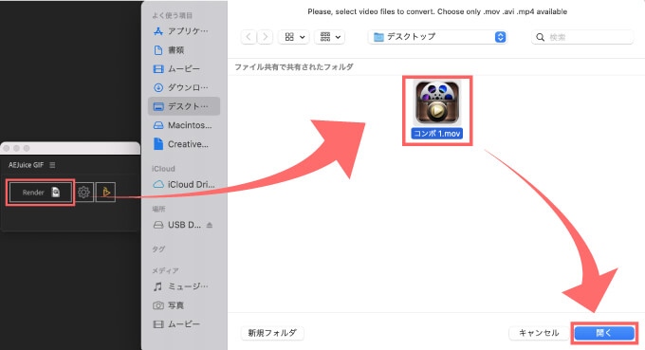Open the AEJuice GIF panel menu
The height and width of the screenshot is (350, 645).
tap(52, 165)
